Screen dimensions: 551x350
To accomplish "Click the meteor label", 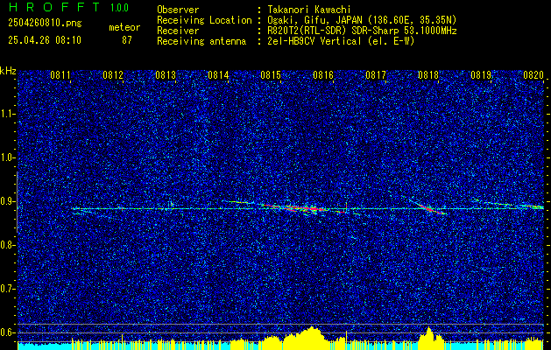I will click(x=124, y=27).
